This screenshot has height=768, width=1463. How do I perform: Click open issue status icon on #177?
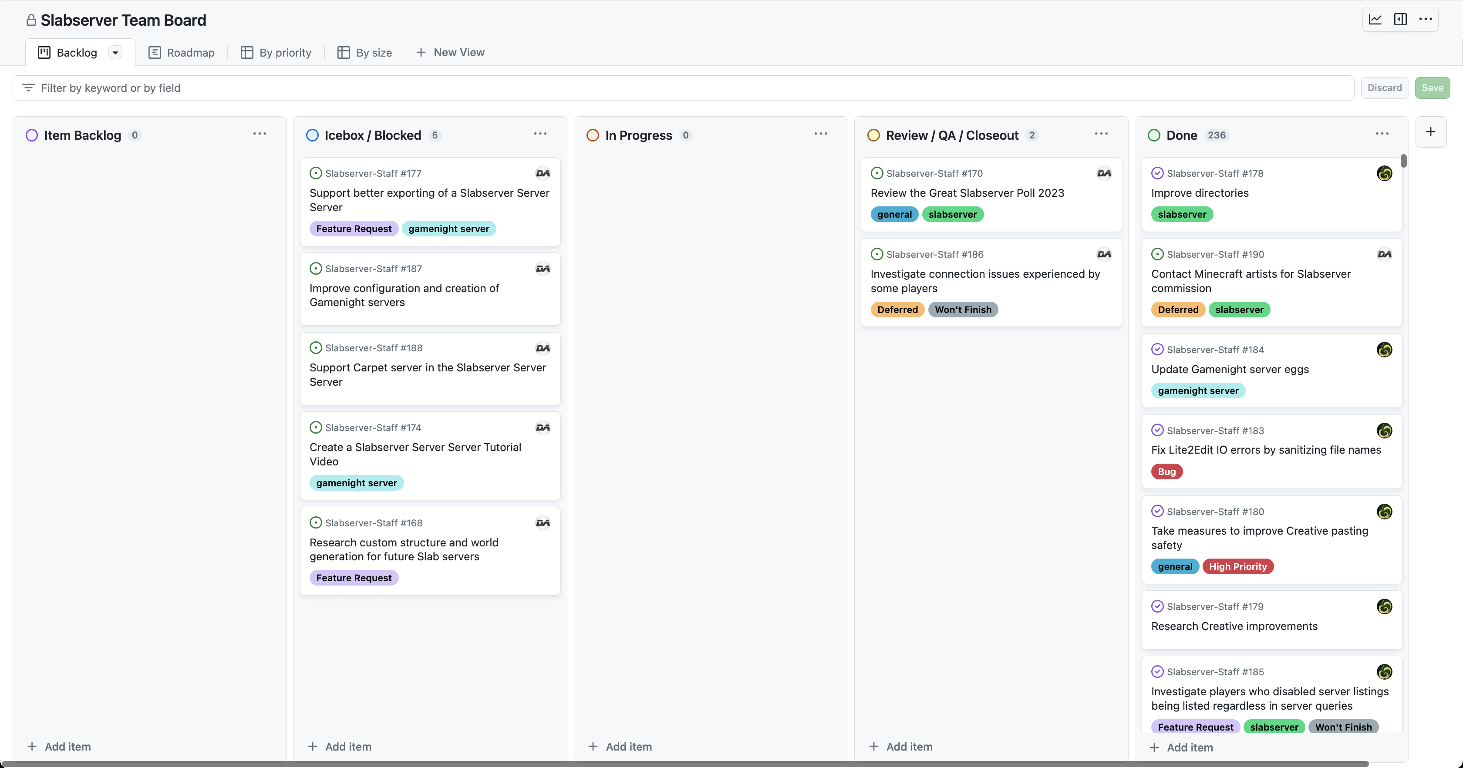point(316,173)
